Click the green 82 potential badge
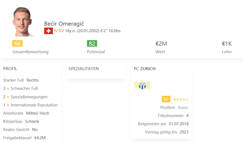 point(92,43)
